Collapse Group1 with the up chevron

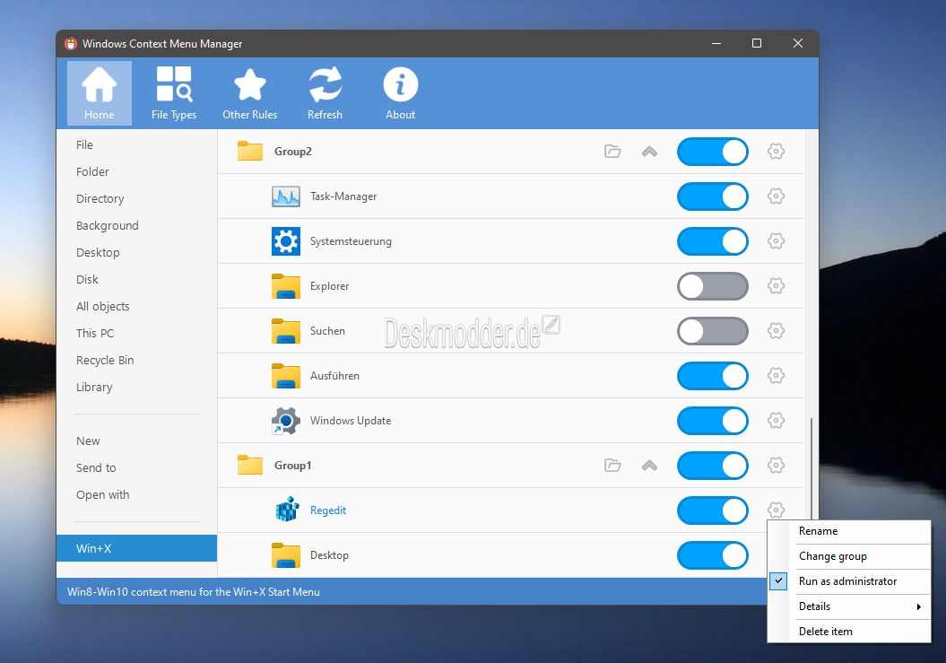(650, 466)
